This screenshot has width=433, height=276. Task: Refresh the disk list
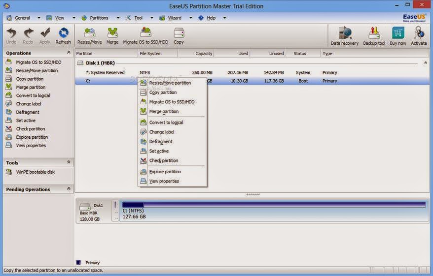63,36
